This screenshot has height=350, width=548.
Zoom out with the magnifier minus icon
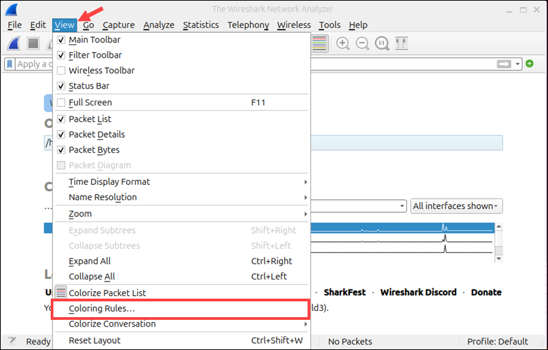point(362,44)
